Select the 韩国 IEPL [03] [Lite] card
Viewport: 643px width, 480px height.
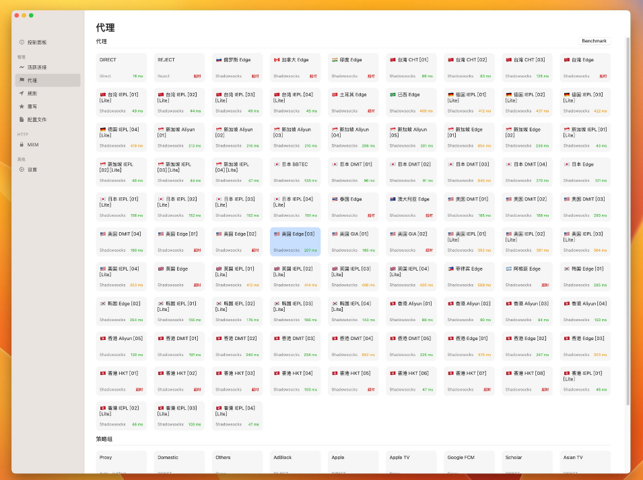(296, 312)
